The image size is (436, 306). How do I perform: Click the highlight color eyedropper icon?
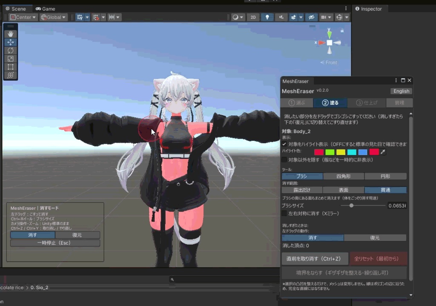[x=383, y=152]
